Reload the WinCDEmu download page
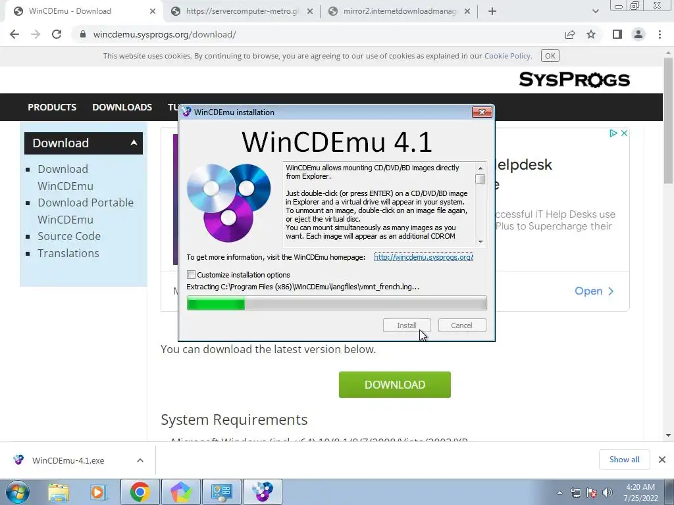The image size is (674, 505). point(57,34)
